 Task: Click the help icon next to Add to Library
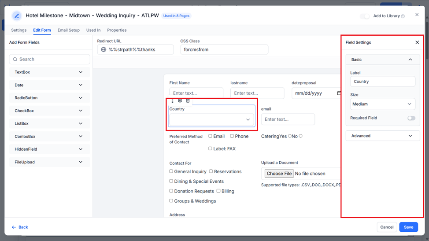(x=403, y=16)
